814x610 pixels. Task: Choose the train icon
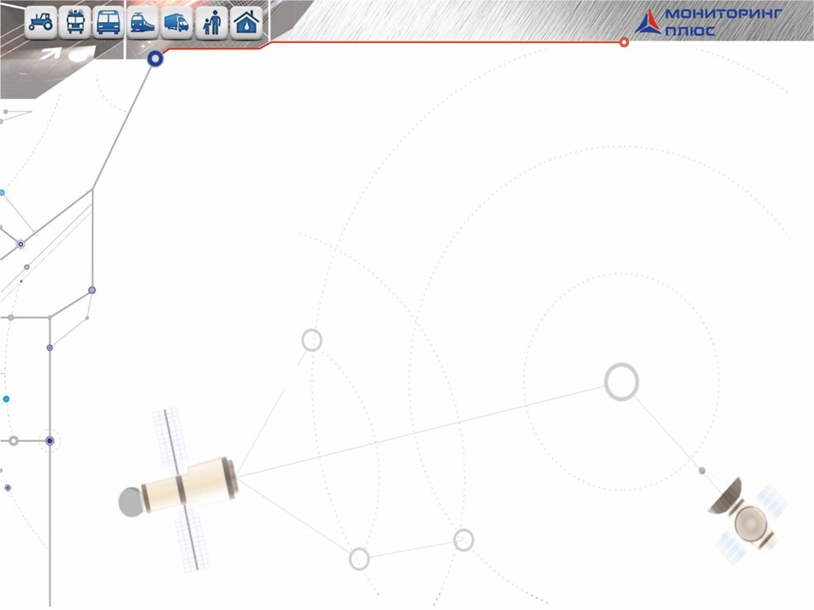tap(142, 22)
